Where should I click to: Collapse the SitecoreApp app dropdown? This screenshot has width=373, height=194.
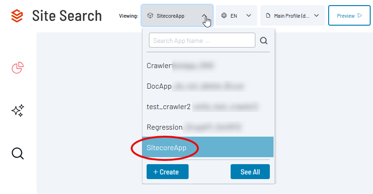point(204,16)
